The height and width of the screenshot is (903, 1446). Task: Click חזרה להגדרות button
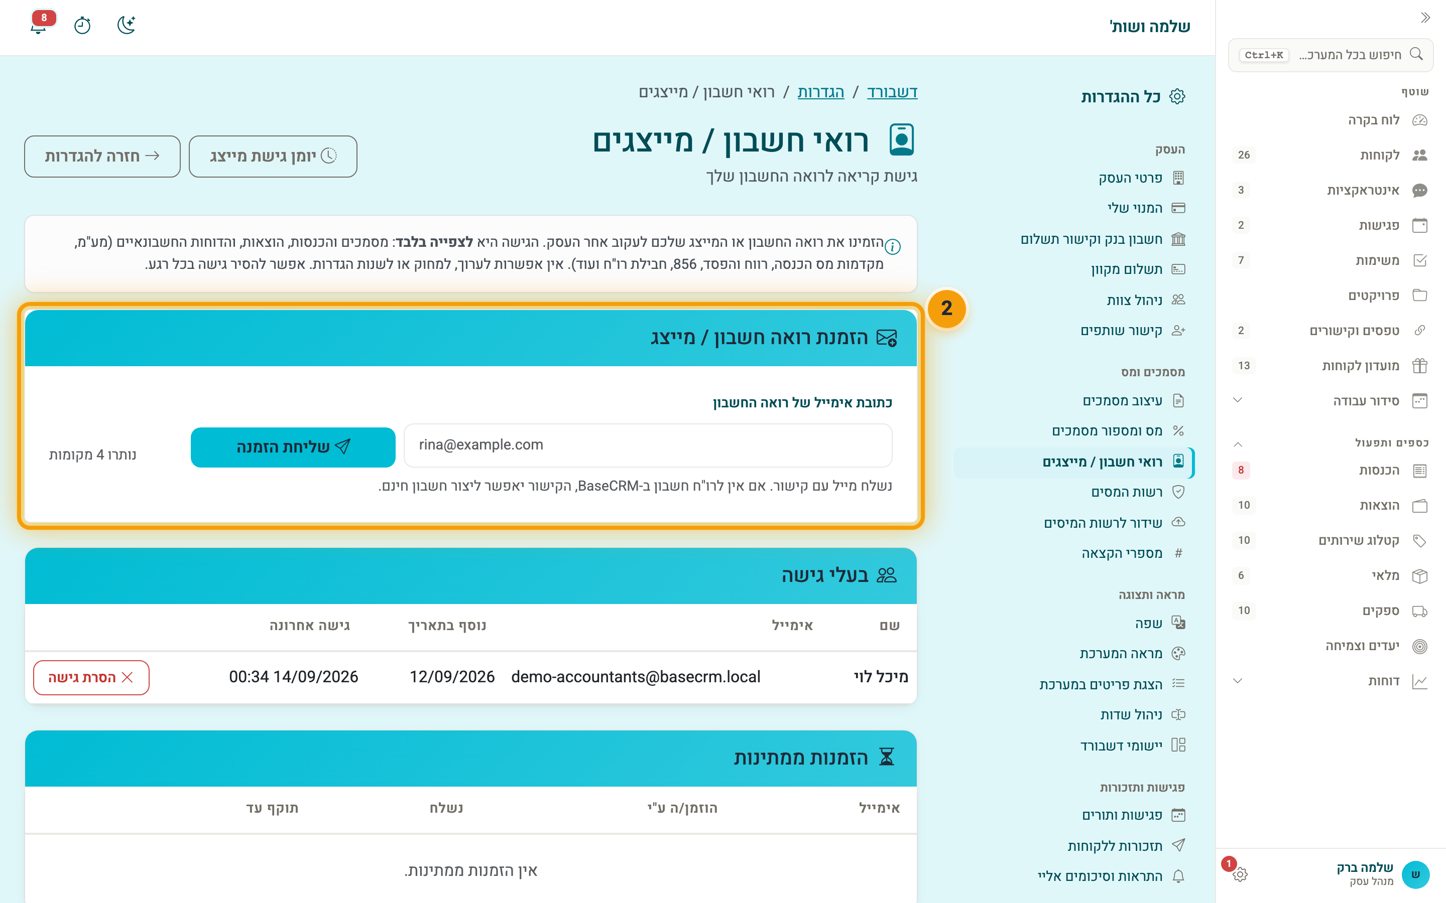tap(102, 157)
